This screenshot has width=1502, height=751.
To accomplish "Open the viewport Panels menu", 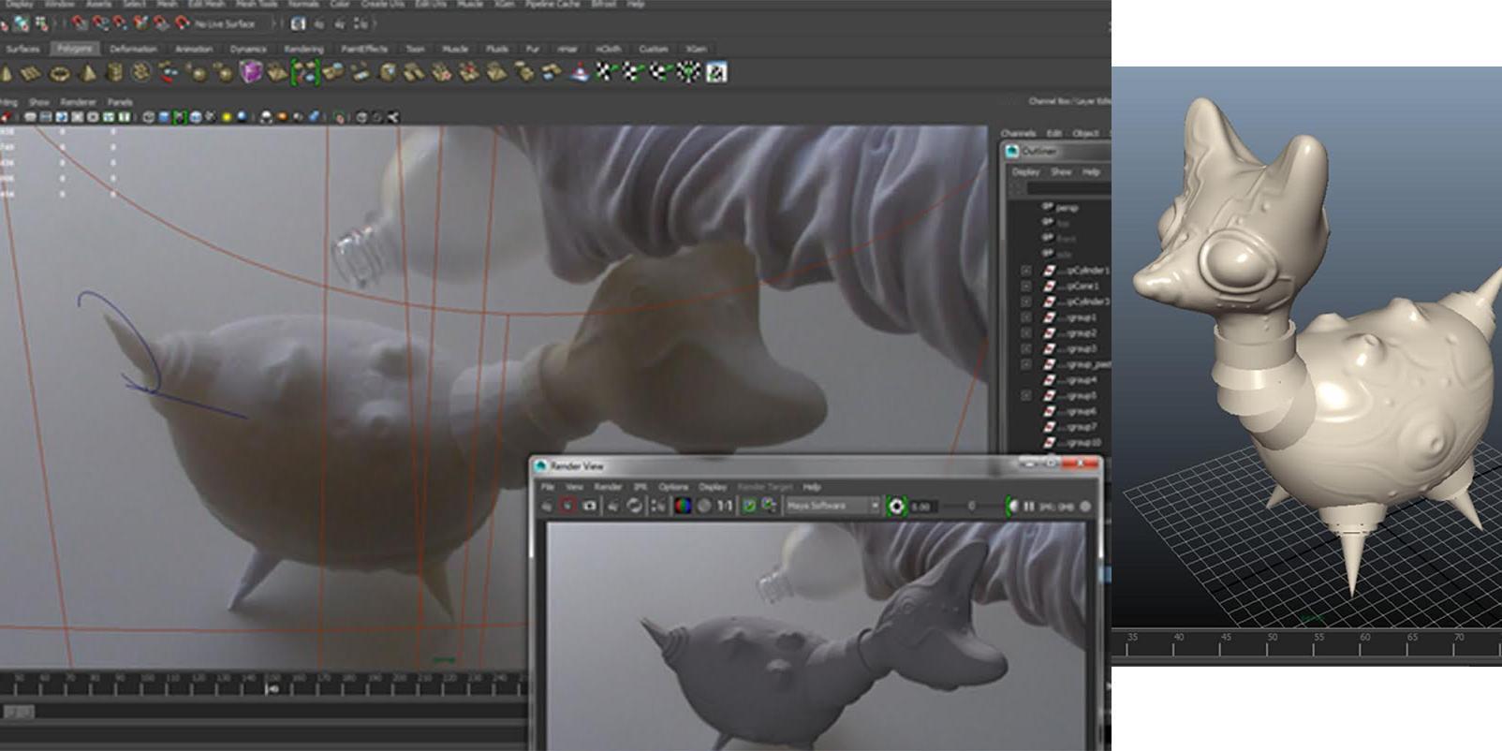I will tap(120, 102).
